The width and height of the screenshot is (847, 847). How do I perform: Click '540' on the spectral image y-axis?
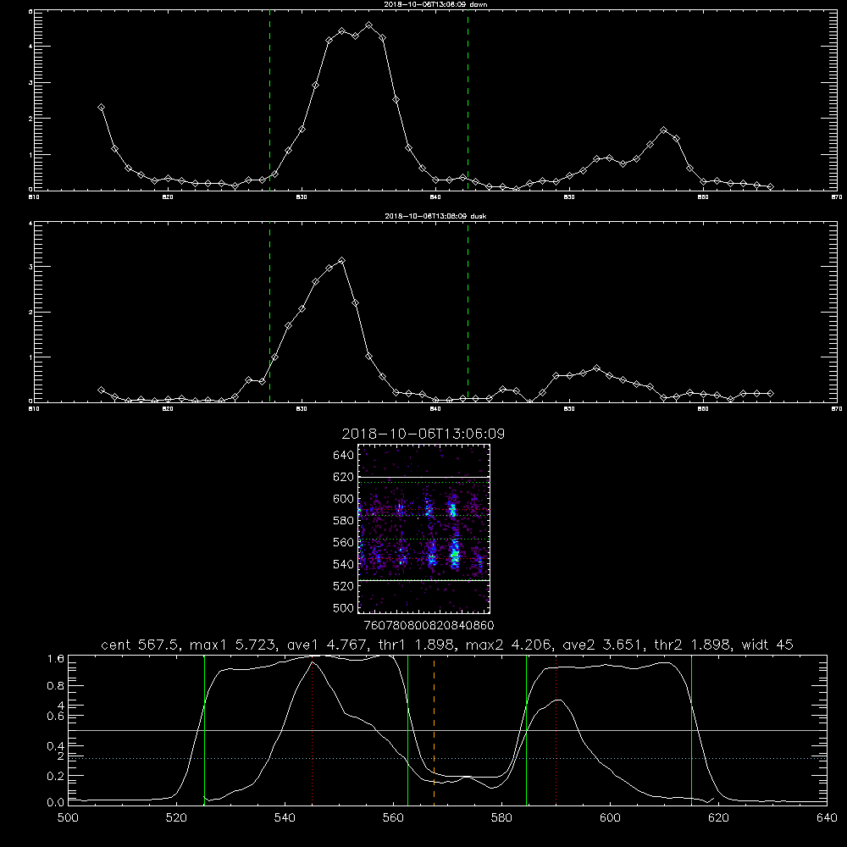click(343, 564)
